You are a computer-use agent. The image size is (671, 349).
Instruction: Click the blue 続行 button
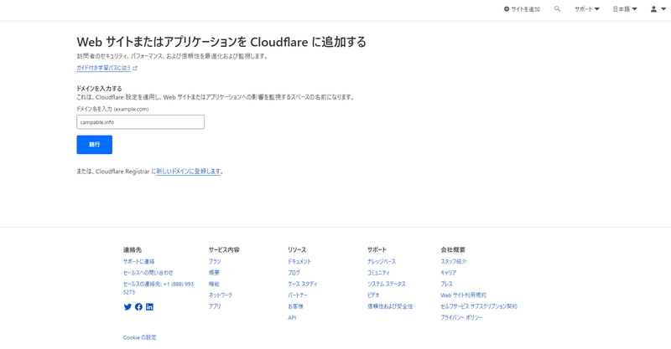[x=95, y=145]
